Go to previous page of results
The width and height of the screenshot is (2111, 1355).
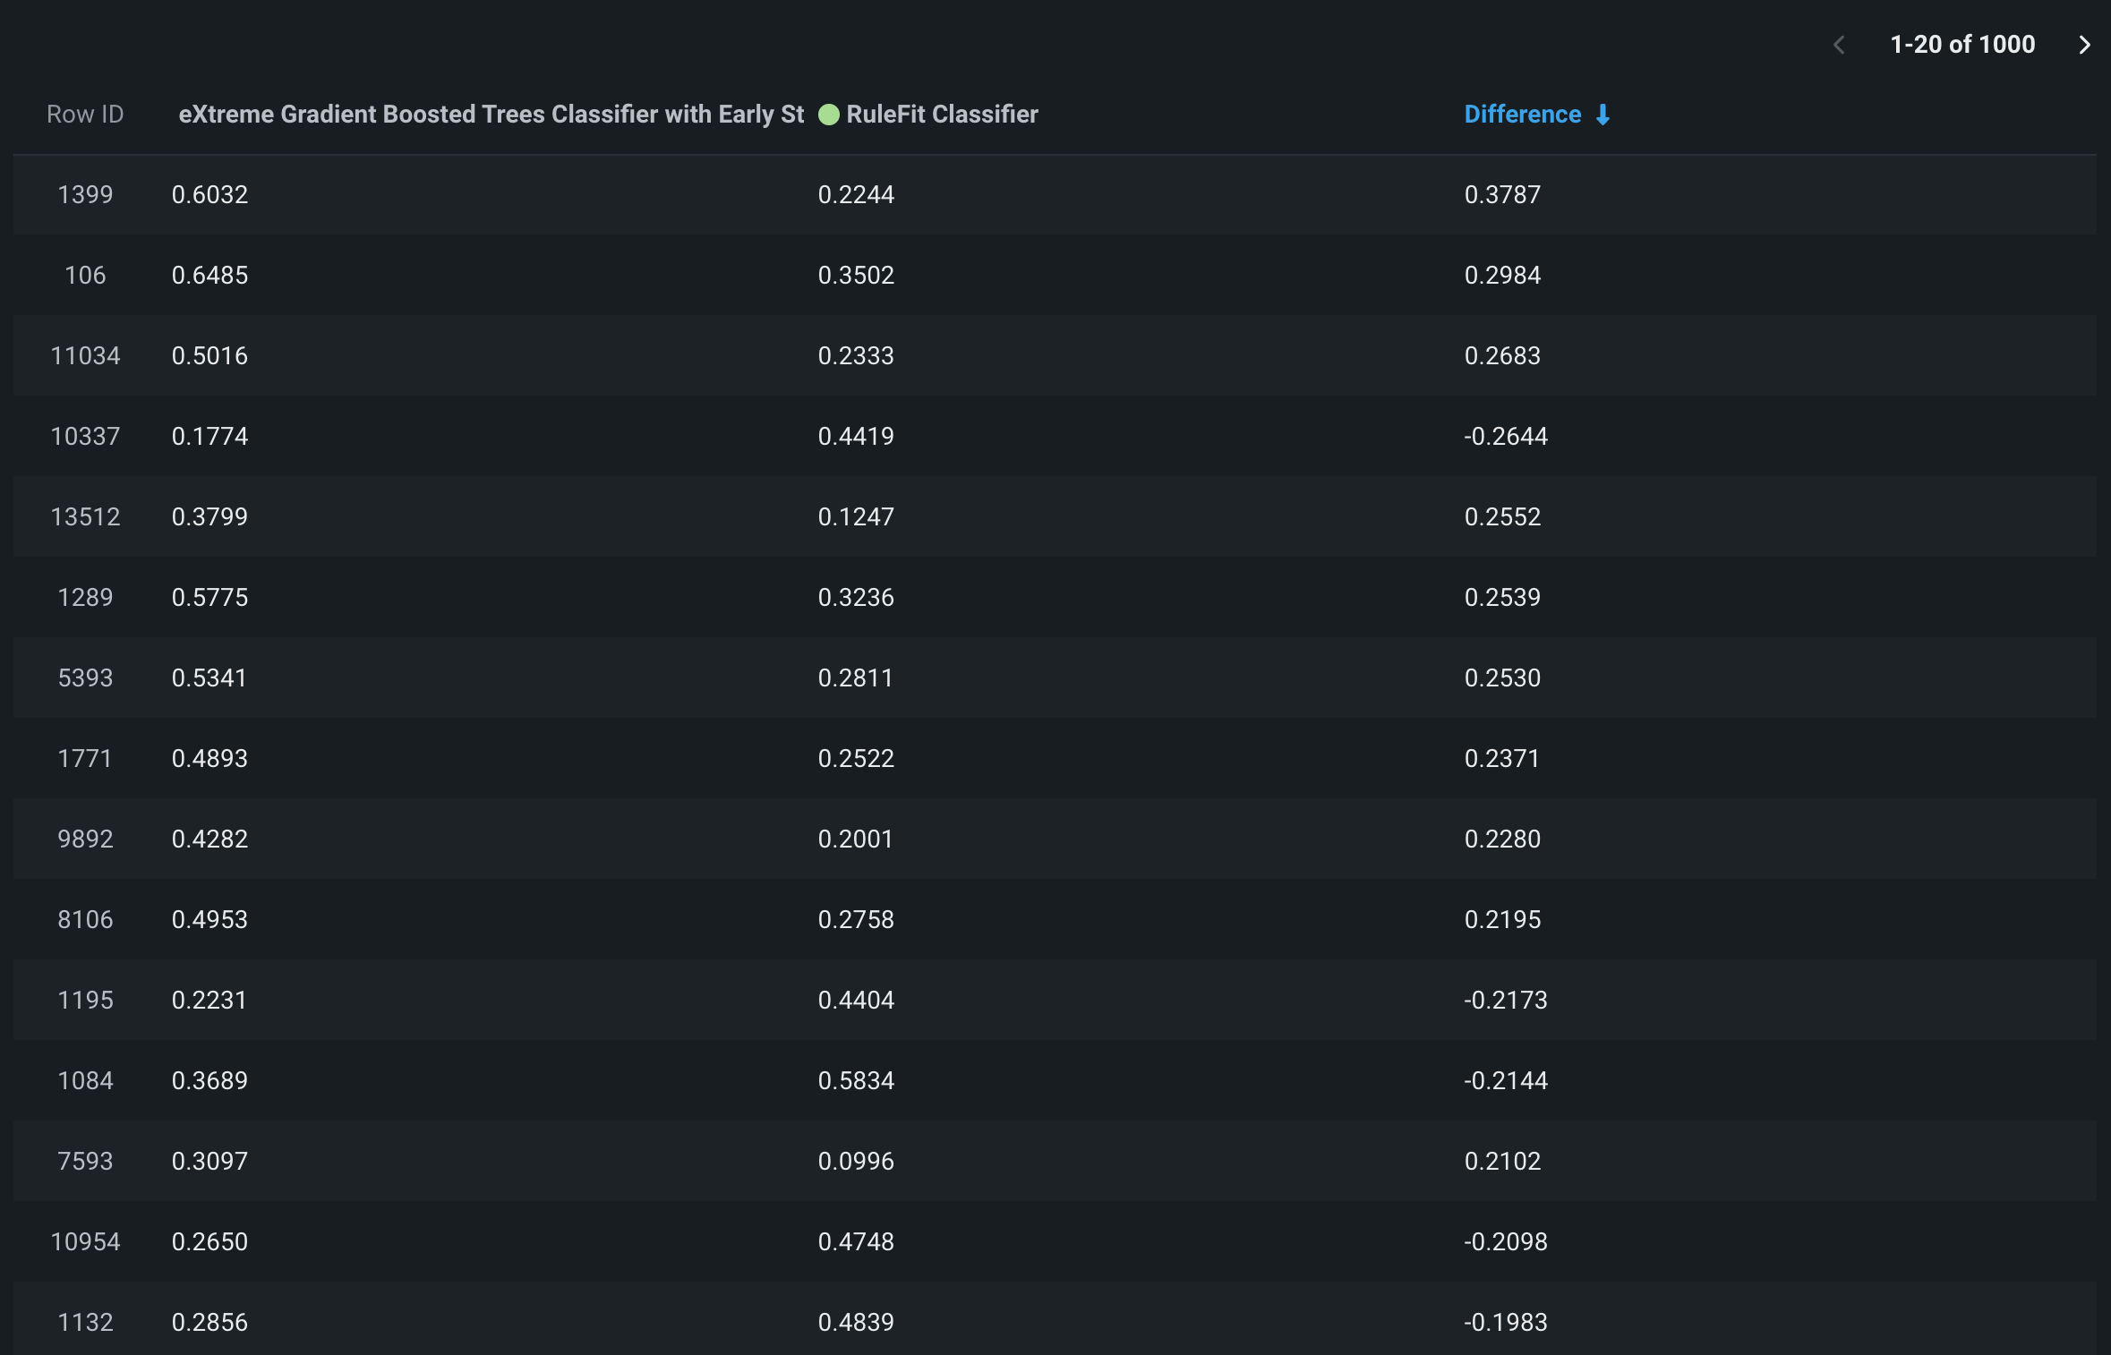(x=1839, y=45)
